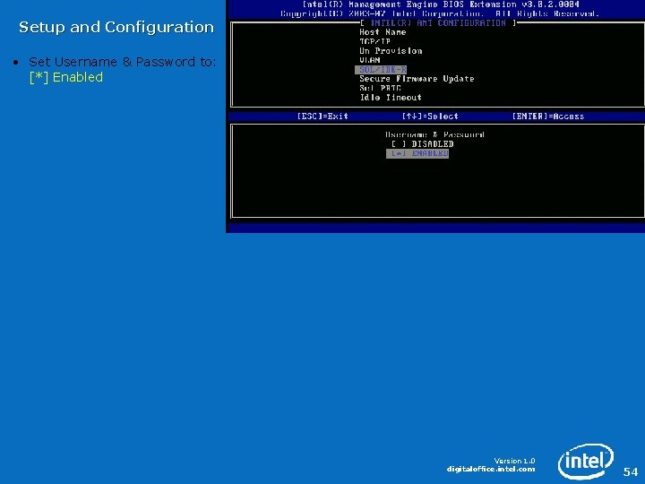Click the green [*] Enabled text
Viewport: 645px width, 484px height.
[x=66, y=77]
